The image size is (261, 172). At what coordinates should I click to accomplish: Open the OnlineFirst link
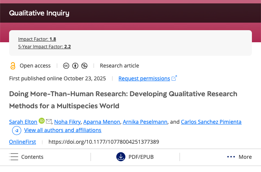tap(22, 142)
